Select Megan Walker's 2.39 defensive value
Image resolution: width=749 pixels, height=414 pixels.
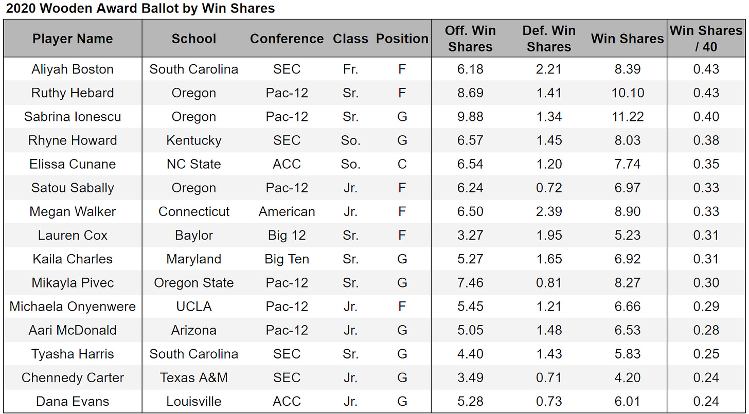(549, 211)
